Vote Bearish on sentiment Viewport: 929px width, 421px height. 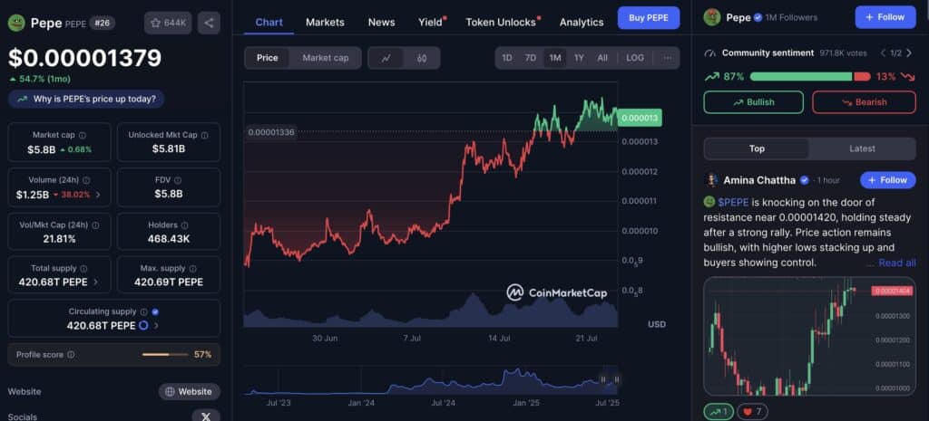(864, 101)
